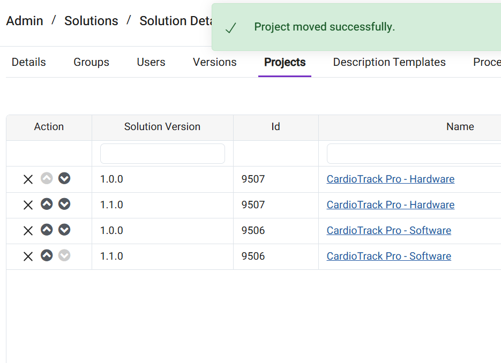501x363 pixels.
Task: Move the 1.0.0 Hardware project down
Action: [64, 178]
